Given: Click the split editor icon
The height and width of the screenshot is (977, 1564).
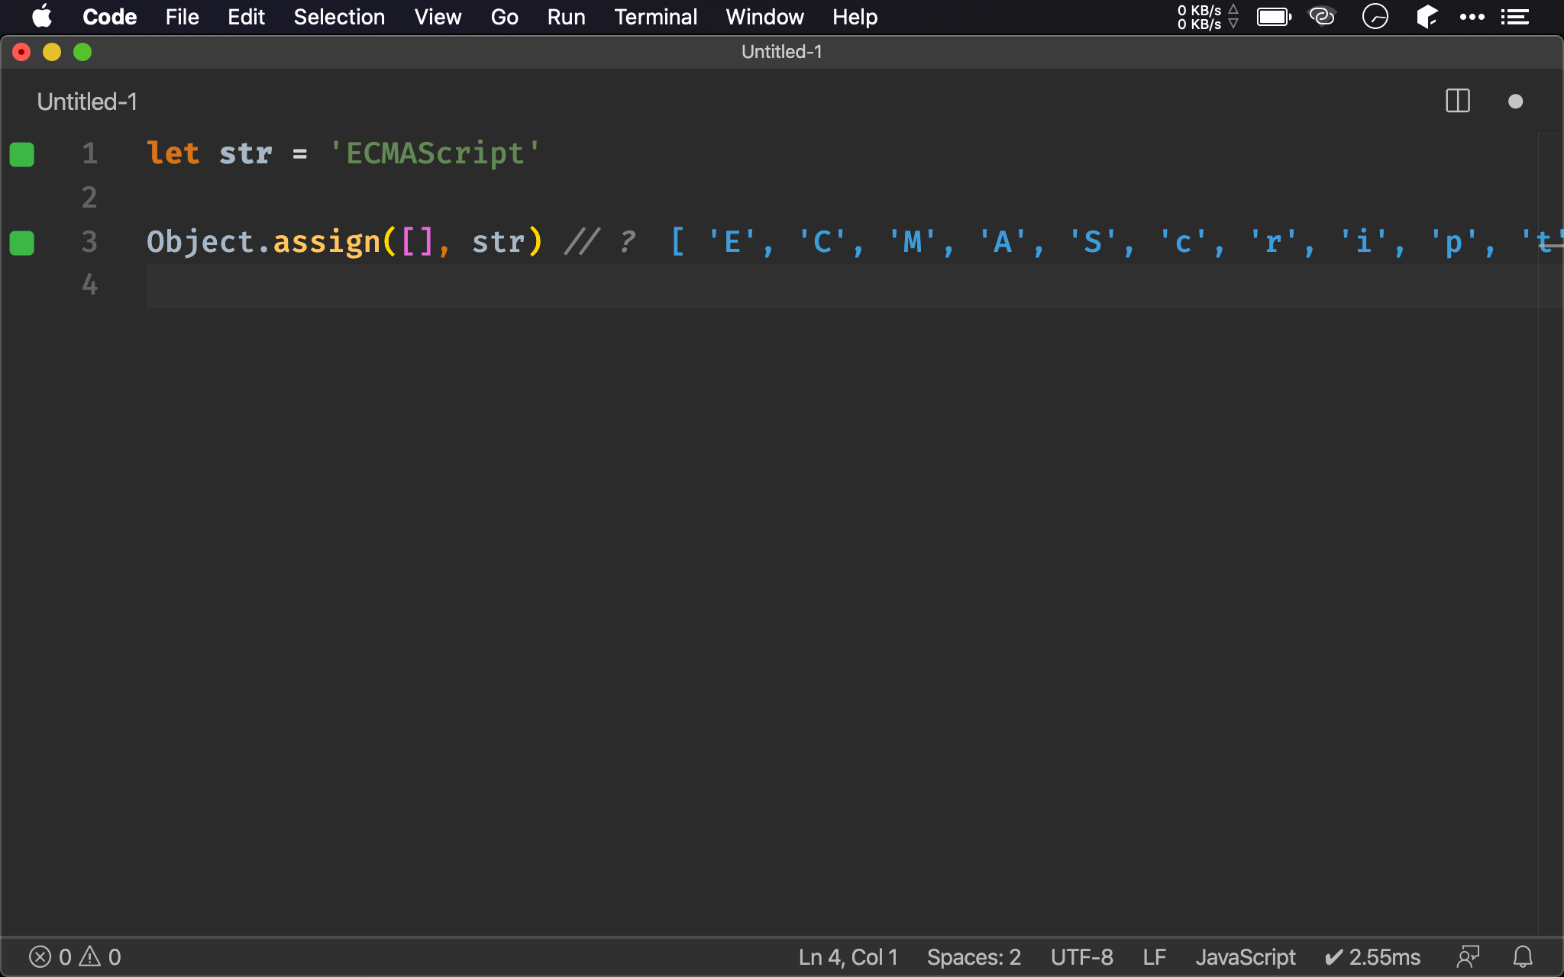Looking at the screenshot, I should pyautogui.click(x=1457, y=100).
